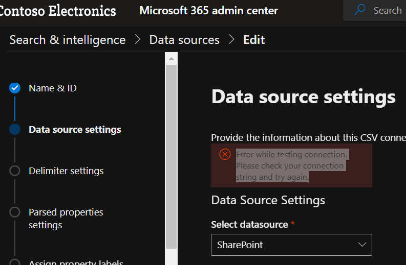Select the Assign property labels step label
Image resolution: width=406 pixels, height=265 pixels.
pyautogui.click(x=76, y=262)
